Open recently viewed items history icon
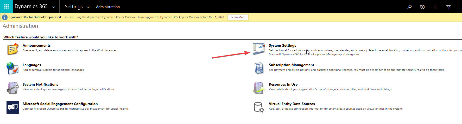 (422, 7)
